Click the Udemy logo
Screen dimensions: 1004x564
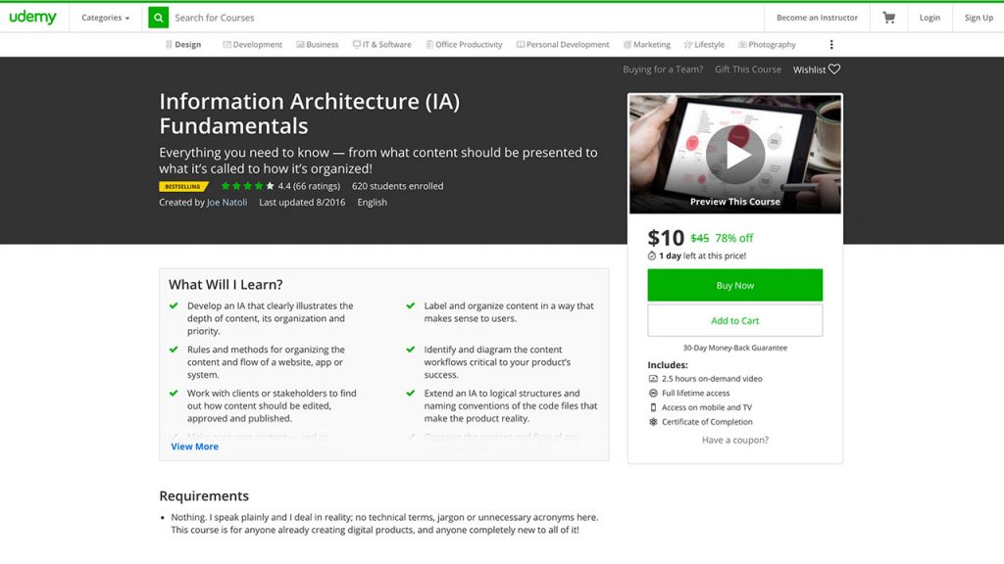point(33,17)
